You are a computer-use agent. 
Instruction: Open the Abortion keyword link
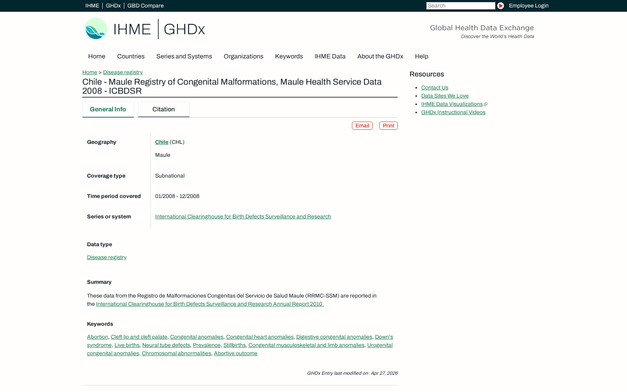click(98, 337)
